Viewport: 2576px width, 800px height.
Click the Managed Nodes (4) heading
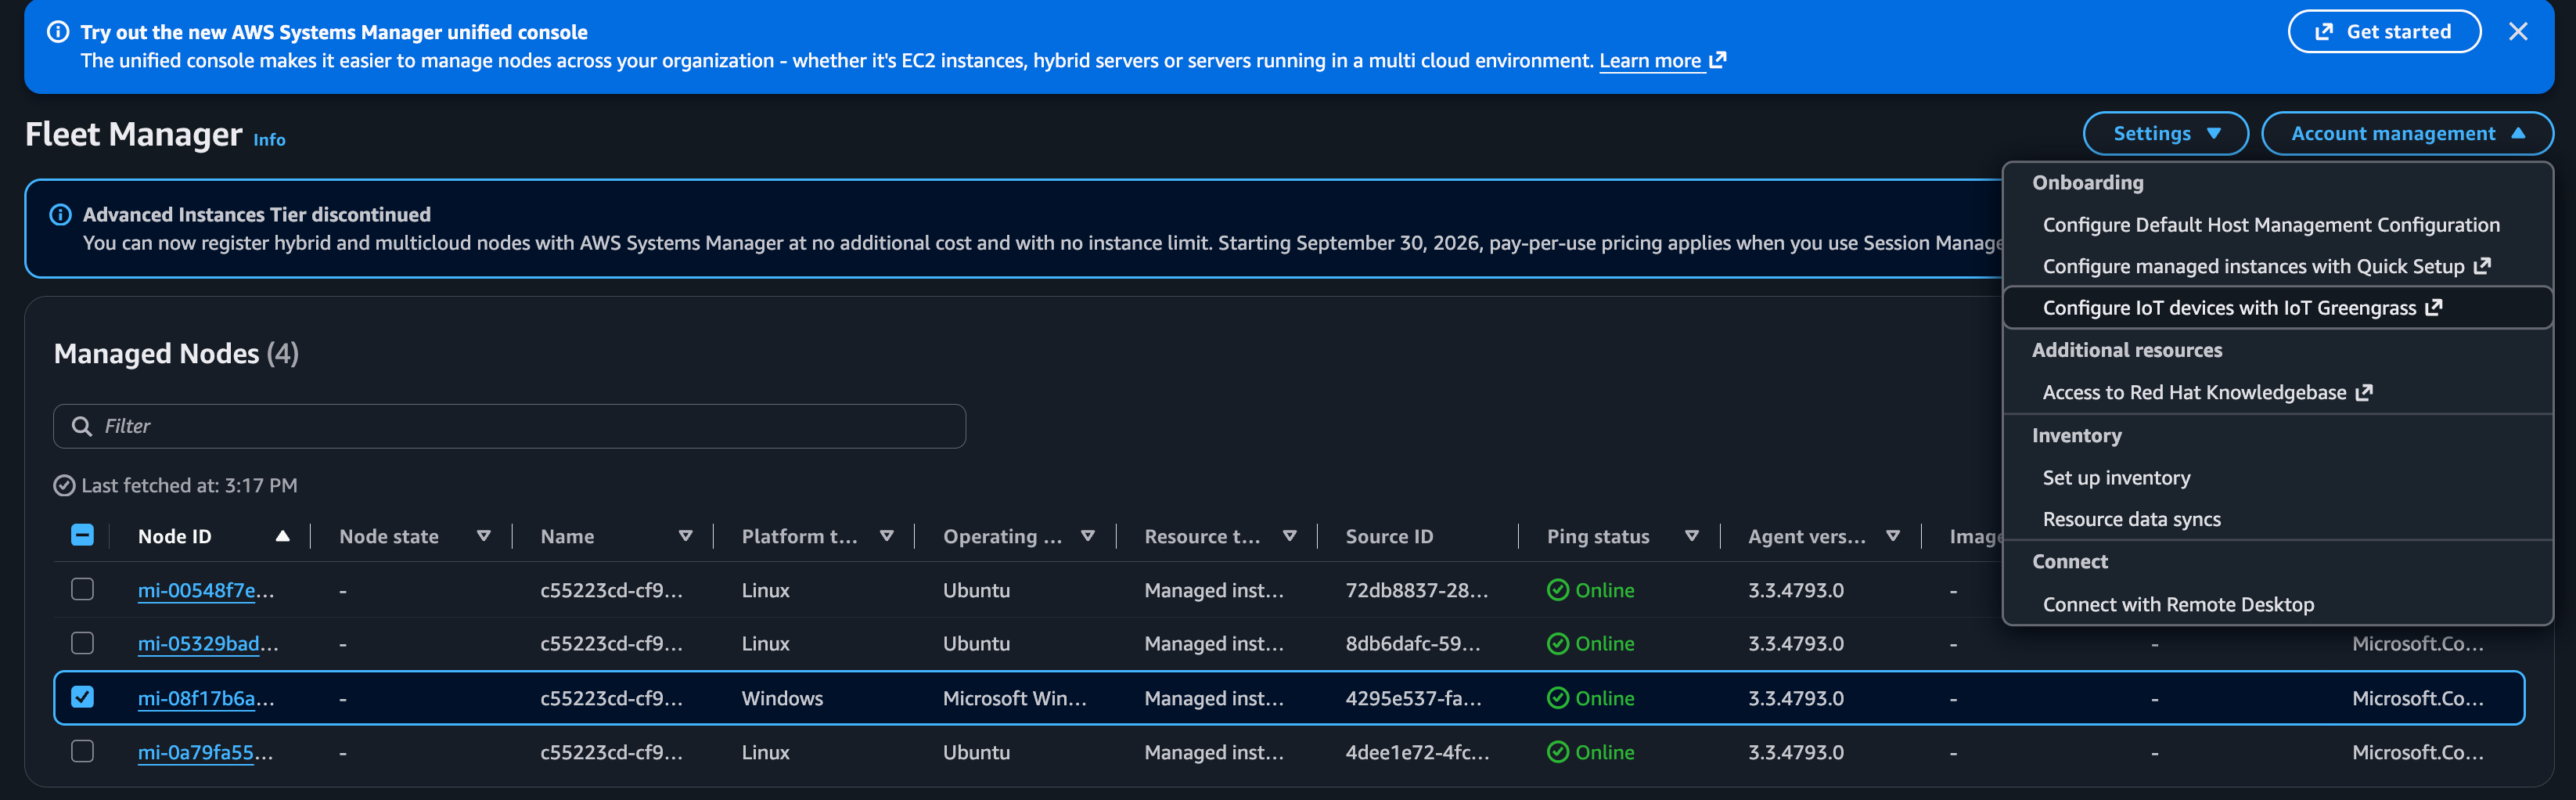[176, 354]
